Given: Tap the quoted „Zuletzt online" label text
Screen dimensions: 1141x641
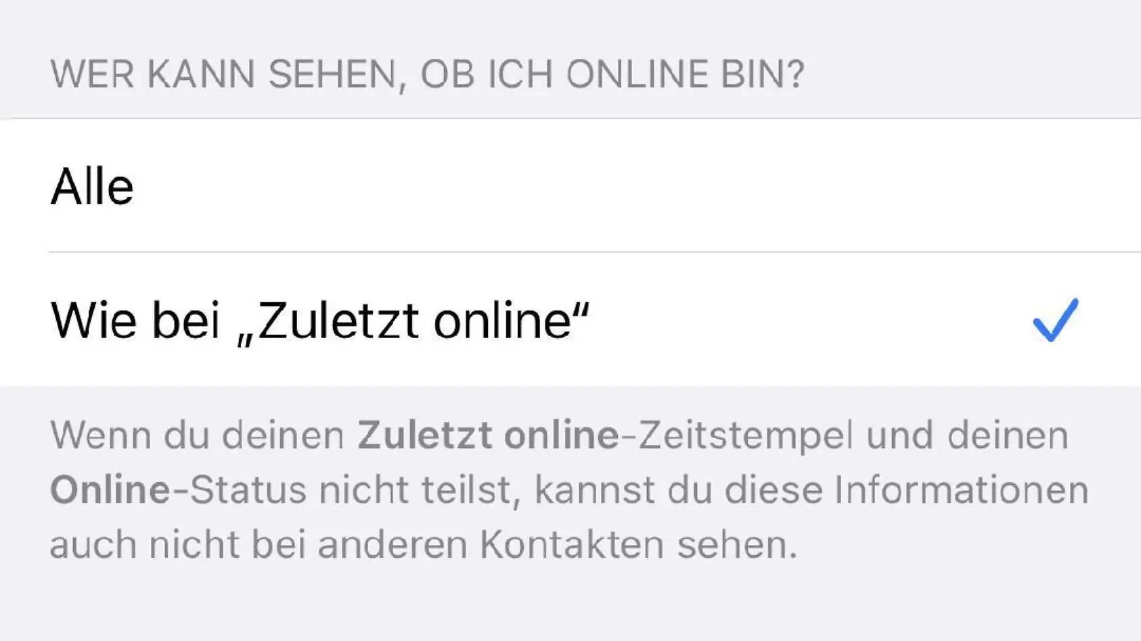Looking at the screenshot, I should point(413,321).
